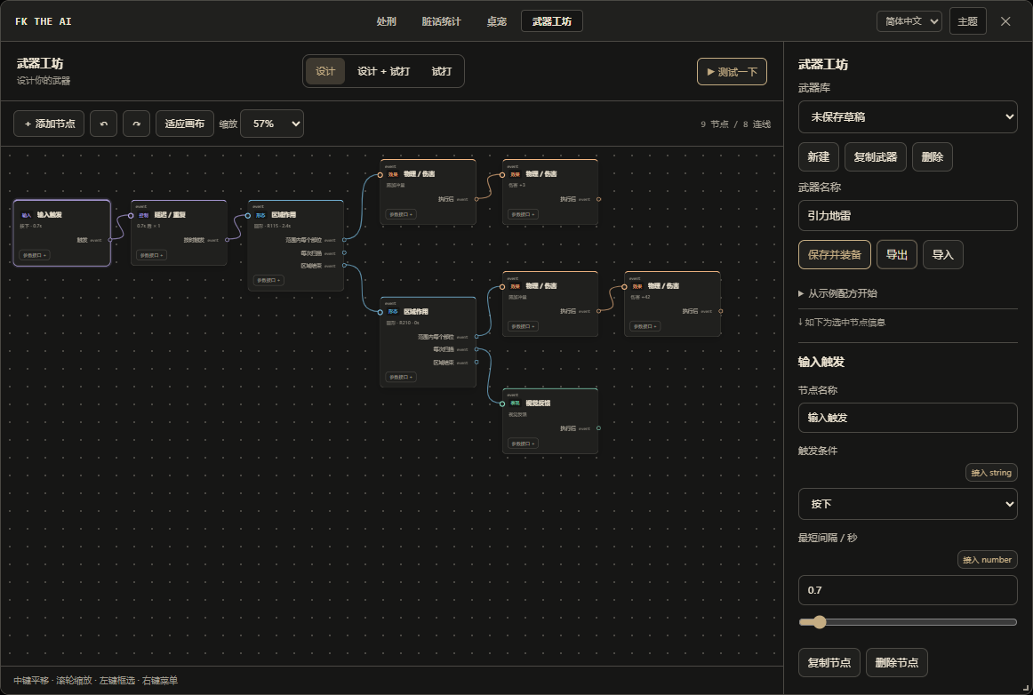This screenshot has width=1033, height=695.
Task: Click 删除 to delete the weapon
Action: 933,156
